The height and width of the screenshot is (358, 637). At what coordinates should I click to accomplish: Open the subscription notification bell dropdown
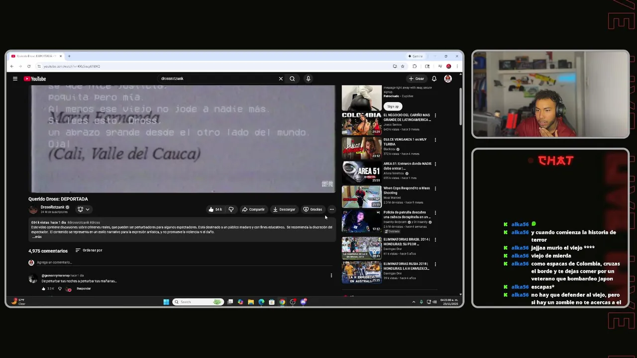point(83,209)
